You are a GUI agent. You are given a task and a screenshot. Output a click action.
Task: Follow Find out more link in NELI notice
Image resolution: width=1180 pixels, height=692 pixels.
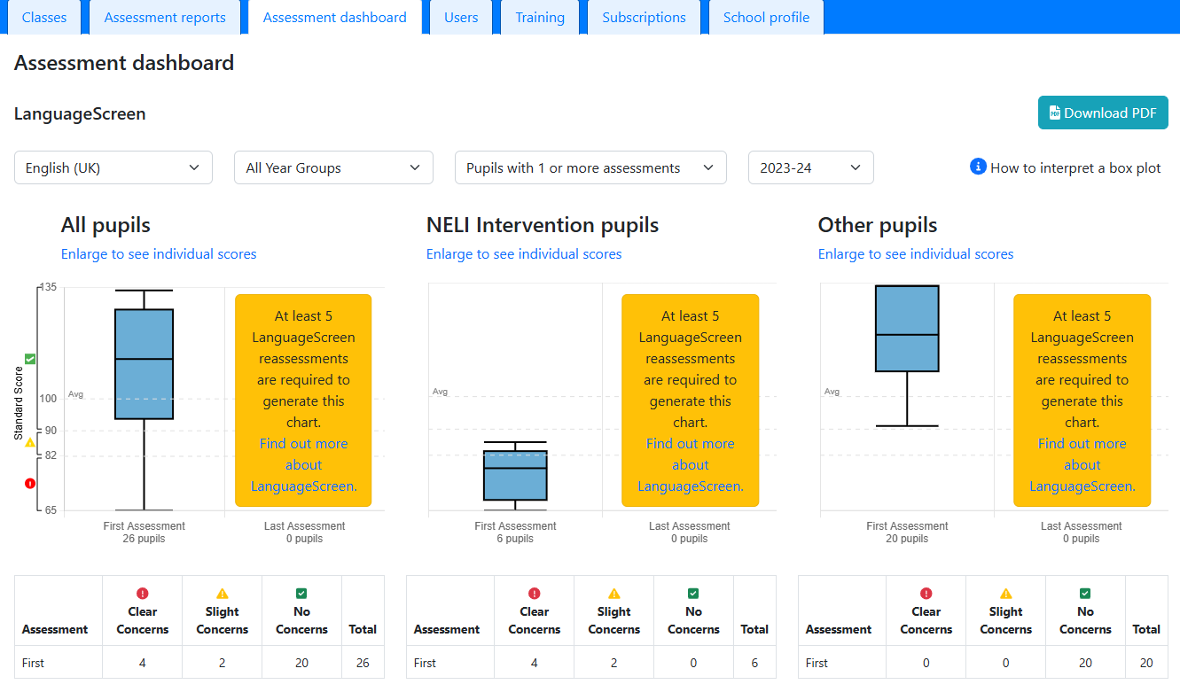(x=690, y=464)
